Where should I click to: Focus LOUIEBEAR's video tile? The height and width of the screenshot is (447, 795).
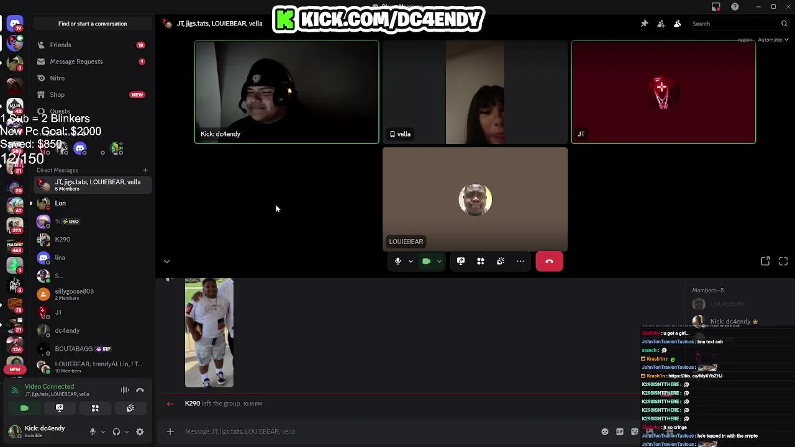[x=475, y=199]
